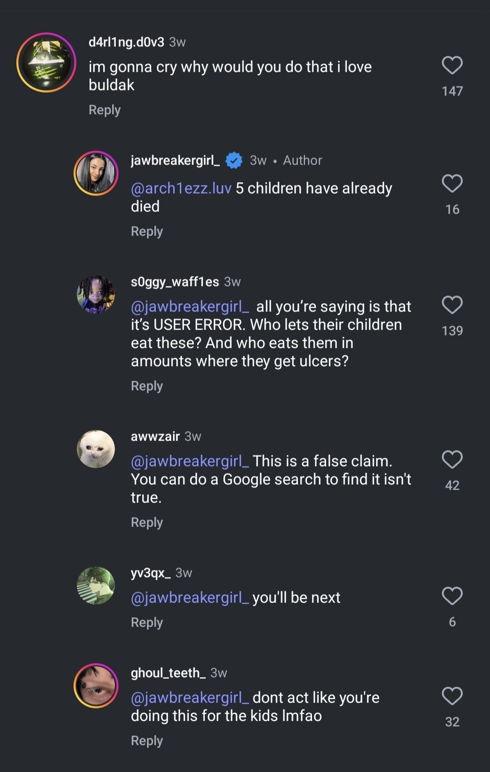
Task: Like jawbreakergirl_'s '5 children' reply
Action: point(452,184)
